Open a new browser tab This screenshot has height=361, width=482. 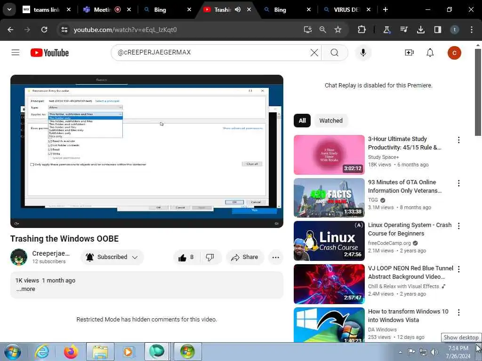tap(386, 9)
